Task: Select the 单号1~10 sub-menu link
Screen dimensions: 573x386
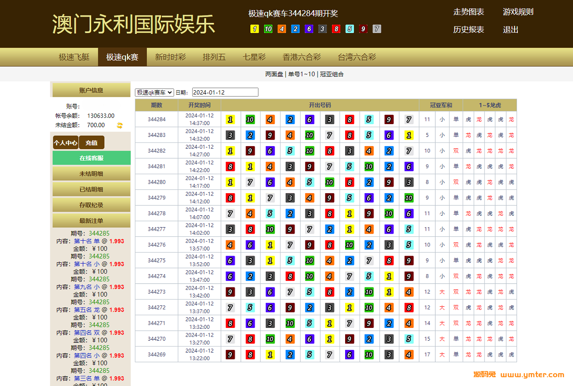Action: pyautogui.click(x=301, y=74)
